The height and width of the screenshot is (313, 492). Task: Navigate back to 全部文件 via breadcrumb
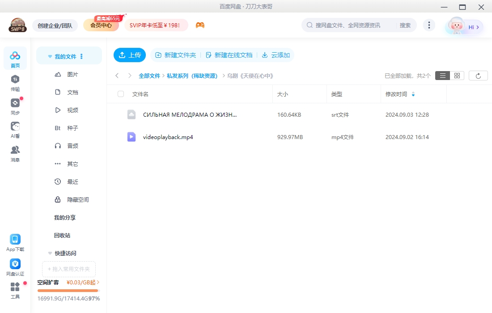(149, 76)
